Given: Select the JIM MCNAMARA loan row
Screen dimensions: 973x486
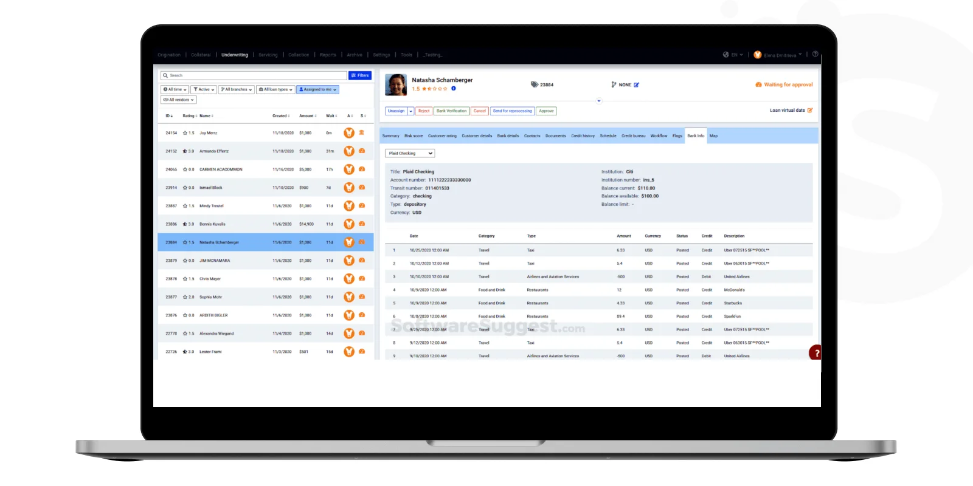Looking at the screenshot, I should 266,261.
